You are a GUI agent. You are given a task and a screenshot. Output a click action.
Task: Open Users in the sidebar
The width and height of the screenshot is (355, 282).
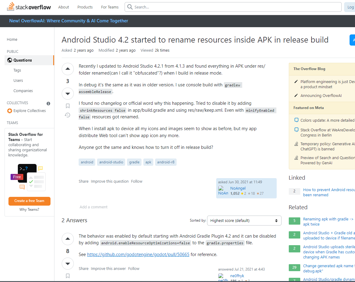(18, 81)
